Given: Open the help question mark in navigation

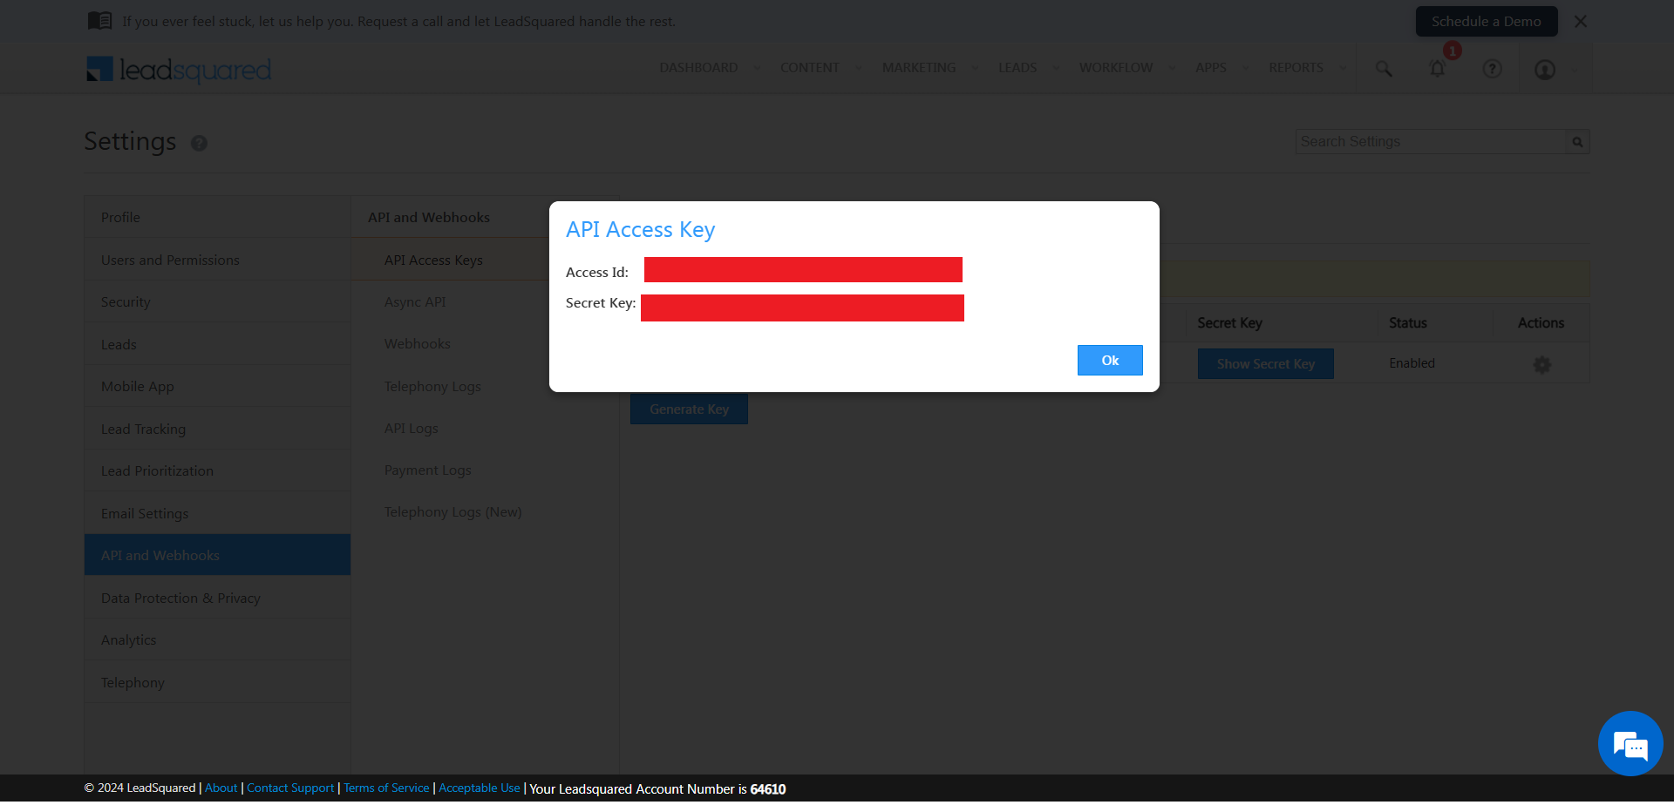Looking at the screenshot, I should pos(1493,69).
